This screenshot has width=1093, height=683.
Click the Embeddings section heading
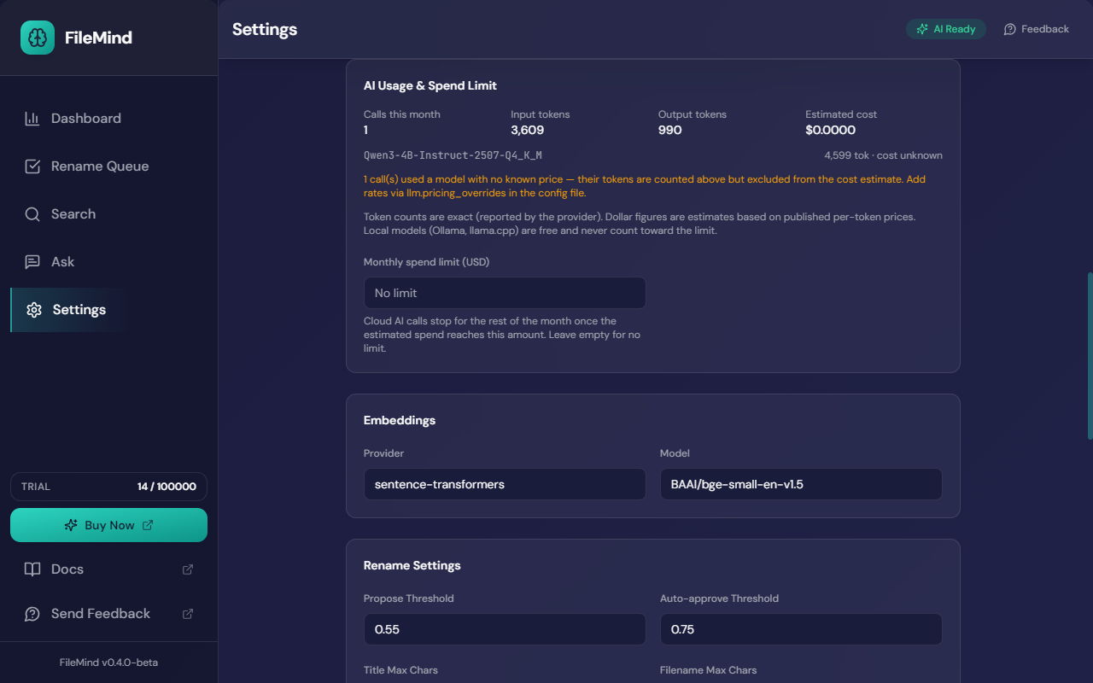tap(400, 420)
